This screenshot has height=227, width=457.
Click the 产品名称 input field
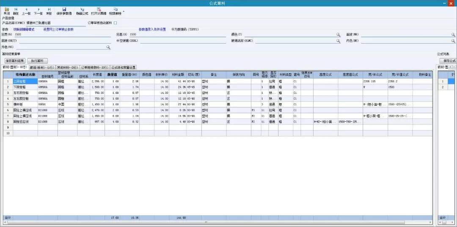tap(56, 23)
